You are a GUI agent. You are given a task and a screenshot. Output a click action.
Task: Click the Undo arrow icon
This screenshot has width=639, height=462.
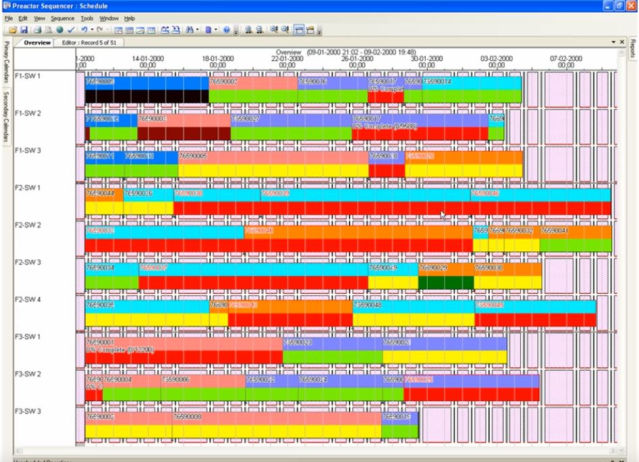[x=83, y=30]
